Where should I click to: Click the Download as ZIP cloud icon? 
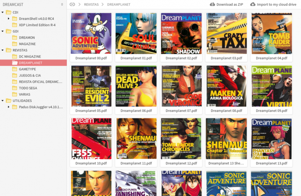[212, 4]
